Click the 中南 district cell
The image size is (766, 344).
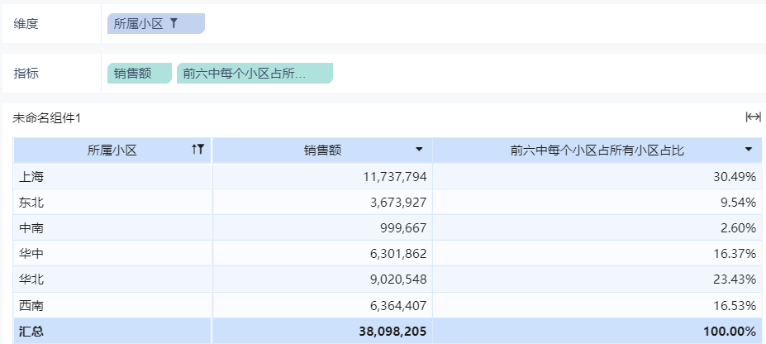(31, 227)
